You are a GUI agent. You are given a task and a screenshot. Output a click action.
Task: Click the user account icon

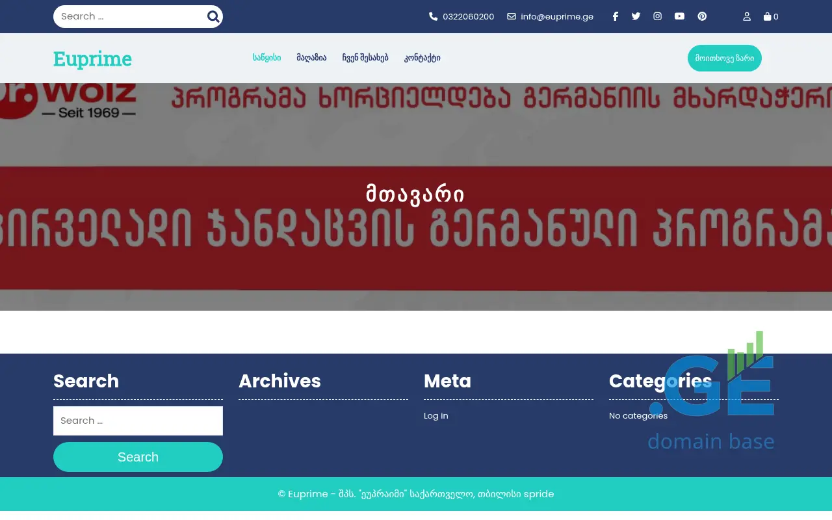pos(747,17)
